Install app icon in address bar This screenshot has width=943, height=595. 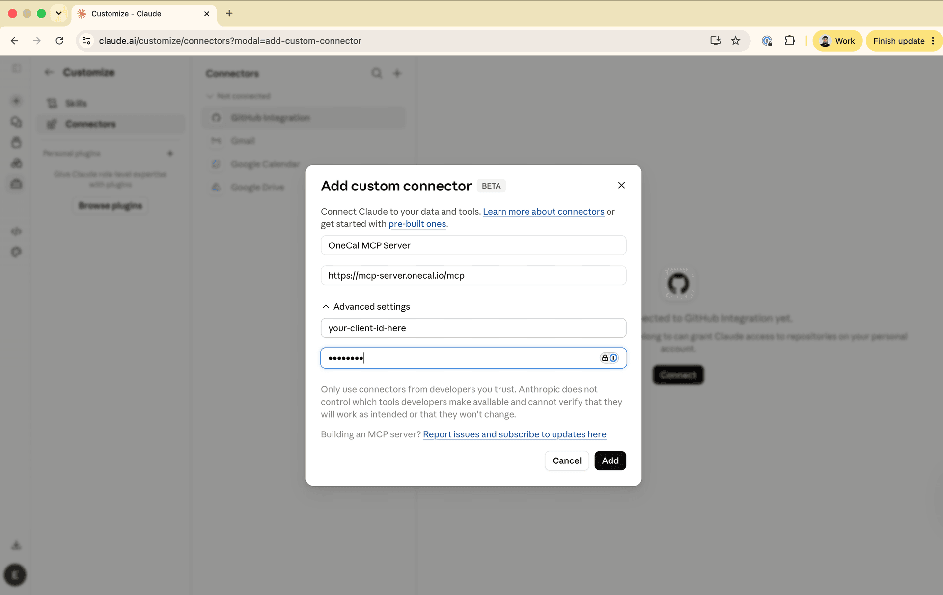(715, 41)
